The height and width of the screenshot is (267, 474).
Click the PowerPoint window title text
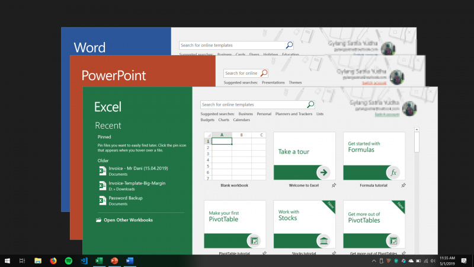coord(114,75)
